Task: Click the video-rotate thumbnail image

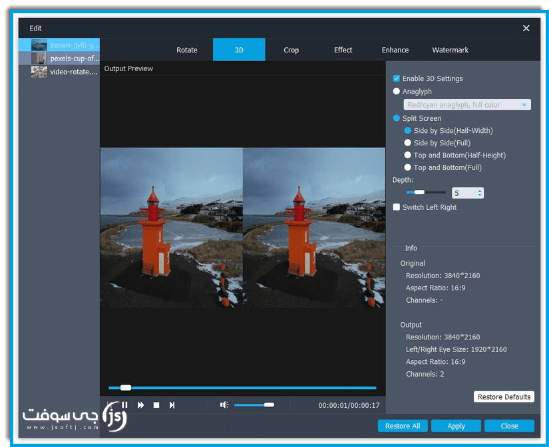Action: (x=39, y=72)
